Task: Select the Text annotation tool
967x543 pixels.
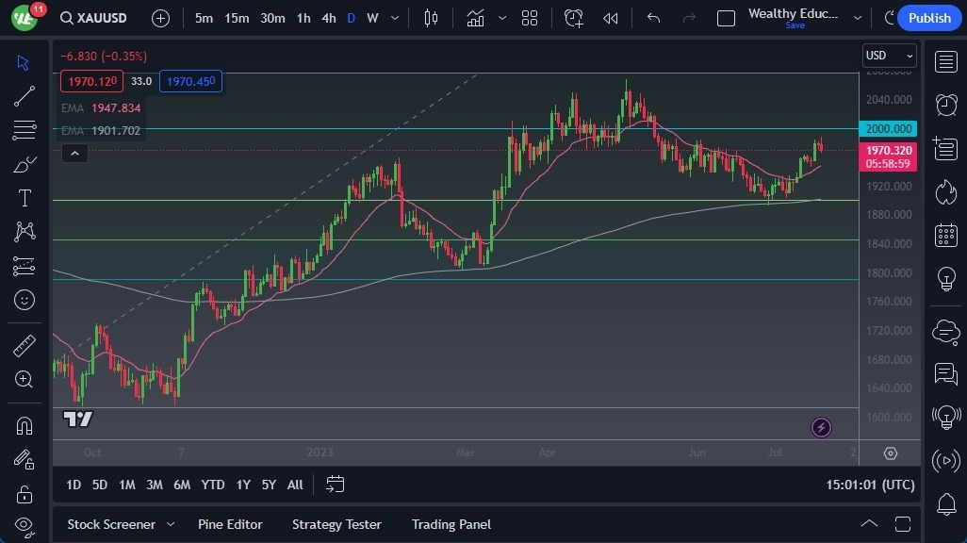Action: (x=24, y=198)
